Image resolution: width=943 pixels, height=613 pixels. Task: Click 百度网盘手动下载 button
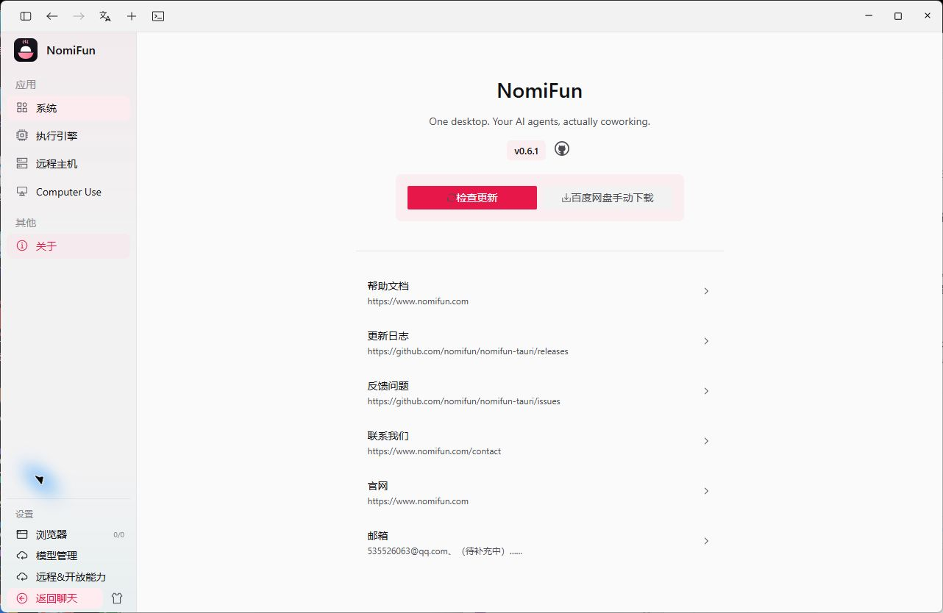coord(608,198)
